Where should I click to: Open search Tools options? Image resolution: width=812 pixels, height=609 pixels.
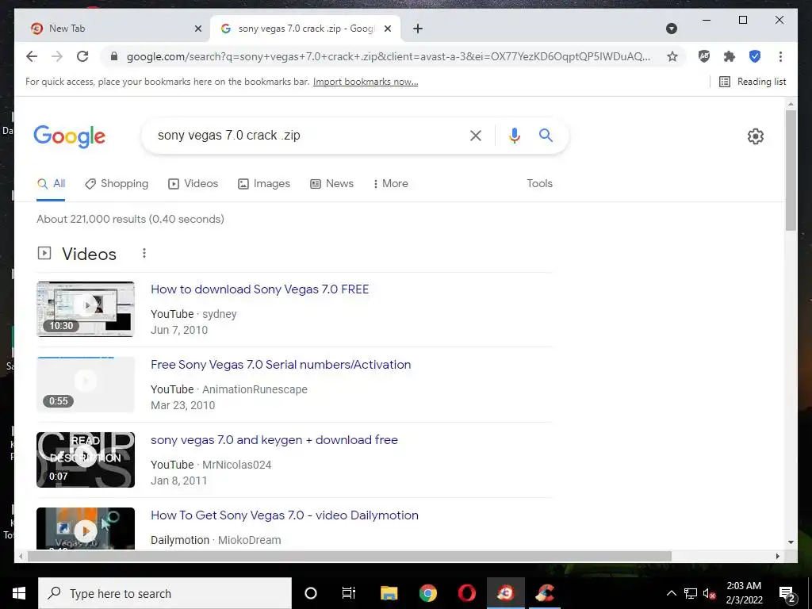tap(539, 183)
